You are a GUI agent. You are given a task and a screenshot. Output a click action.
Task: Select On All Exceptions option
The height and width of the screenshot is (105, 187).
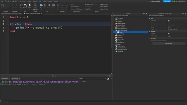tap(74, 6)
